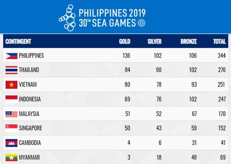
Task: Click the Myanmar flag icon
Action: [11, 158]
